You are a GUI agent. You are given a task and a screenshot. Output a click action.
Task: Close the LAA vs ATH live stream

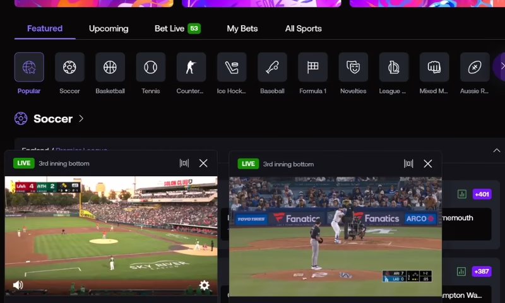(203, 163)
